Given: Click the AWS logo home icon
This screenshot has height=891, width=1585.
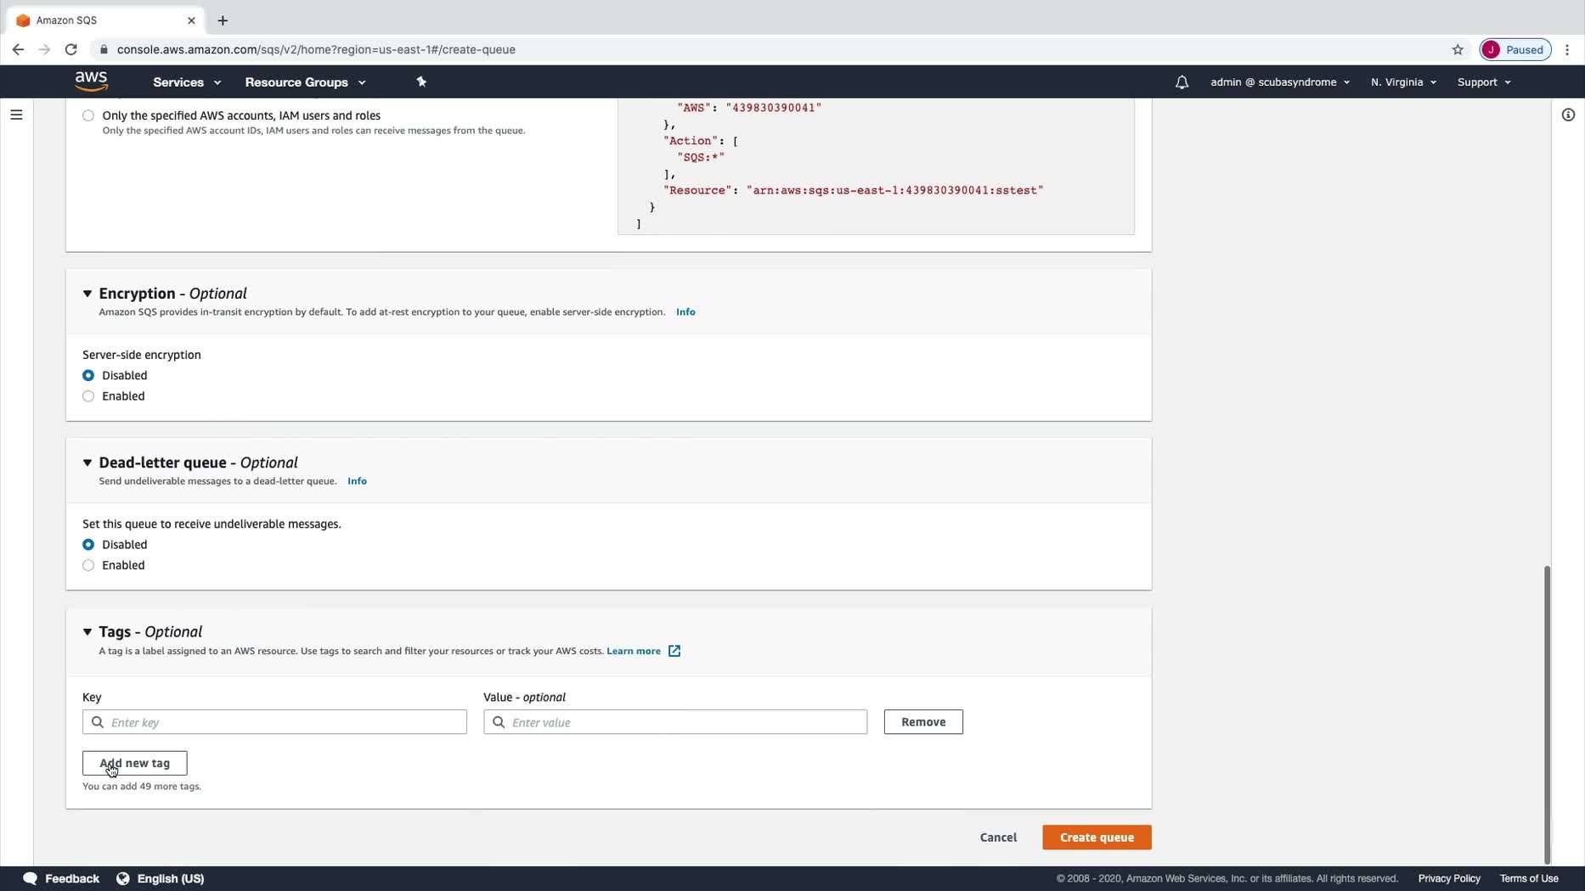Looking at the screenshot, I should pyautogui.click(x=91, y=81).
